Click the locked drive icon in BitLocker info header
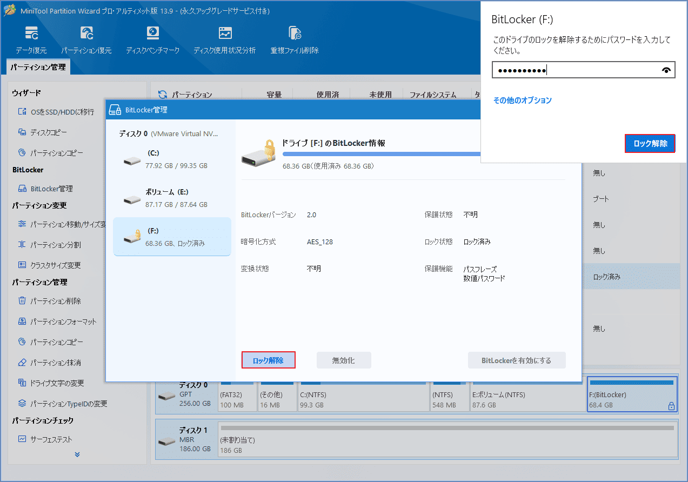This screenshot has width=688, height=482. point(259,154)
